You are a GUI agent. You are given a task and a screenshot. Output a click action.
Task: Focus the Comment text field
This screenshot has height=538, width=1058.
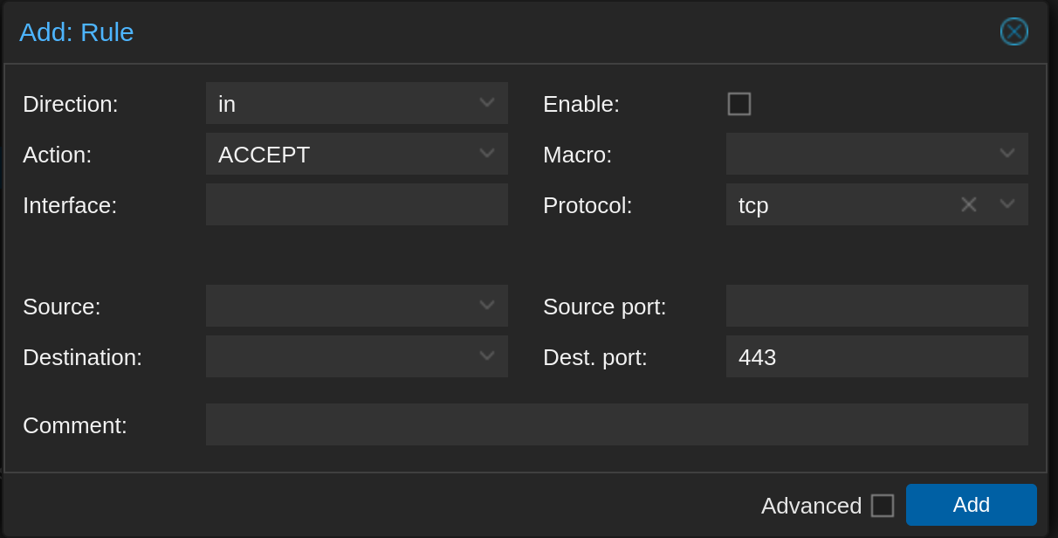[617, 424]
